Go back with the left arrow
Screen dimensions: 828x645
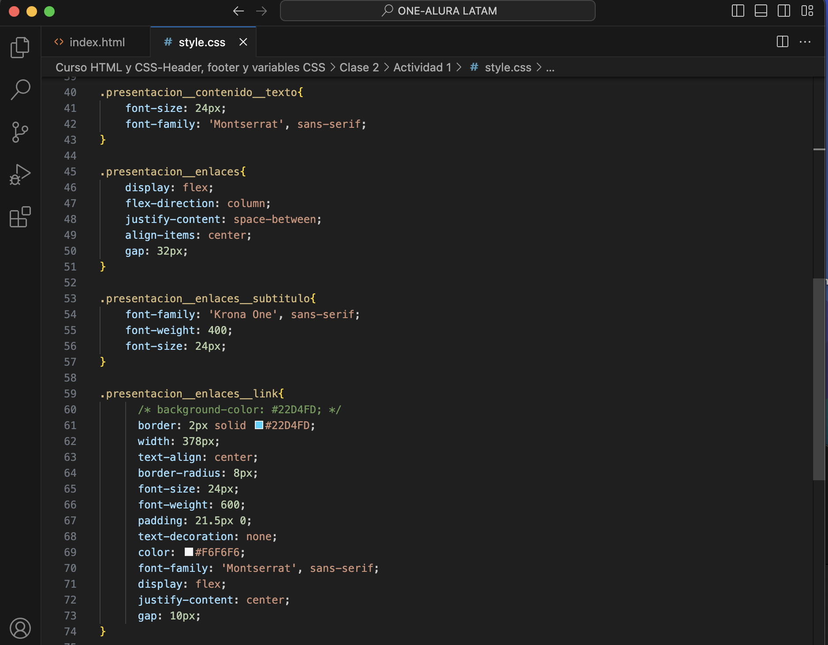click(x=239, y=11)
